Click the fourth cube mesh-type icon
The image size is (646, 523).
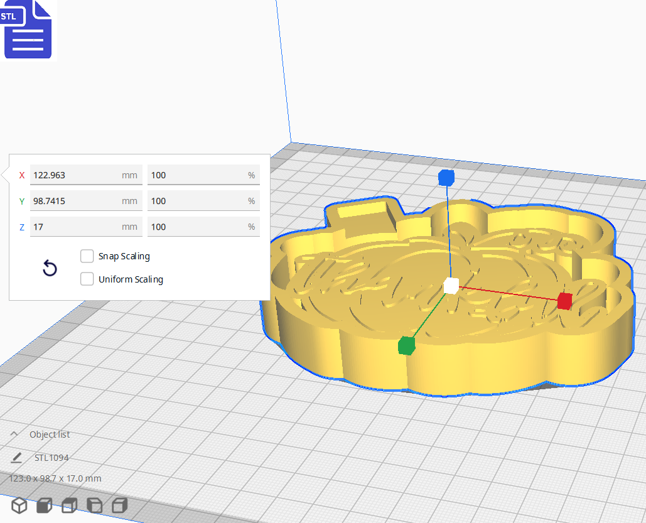(x=94, y=505)
